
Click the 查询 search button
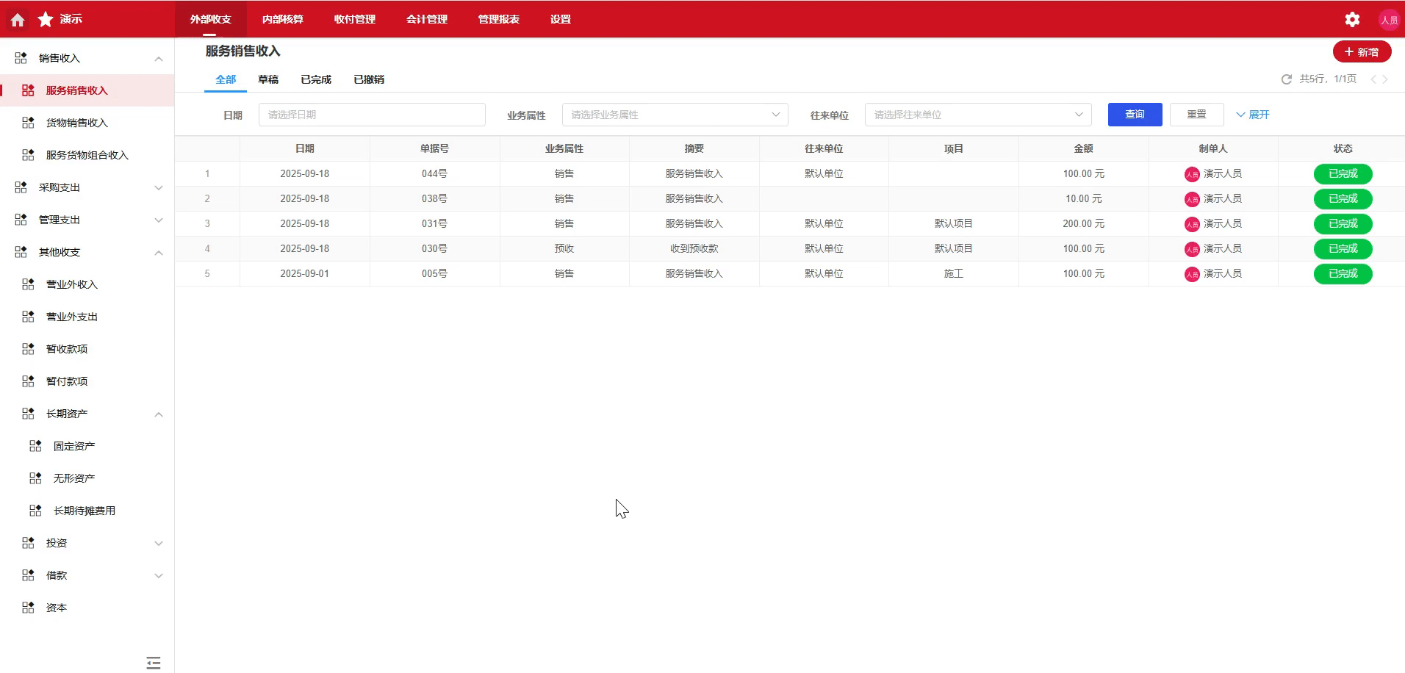click(x=1134, y=114)
